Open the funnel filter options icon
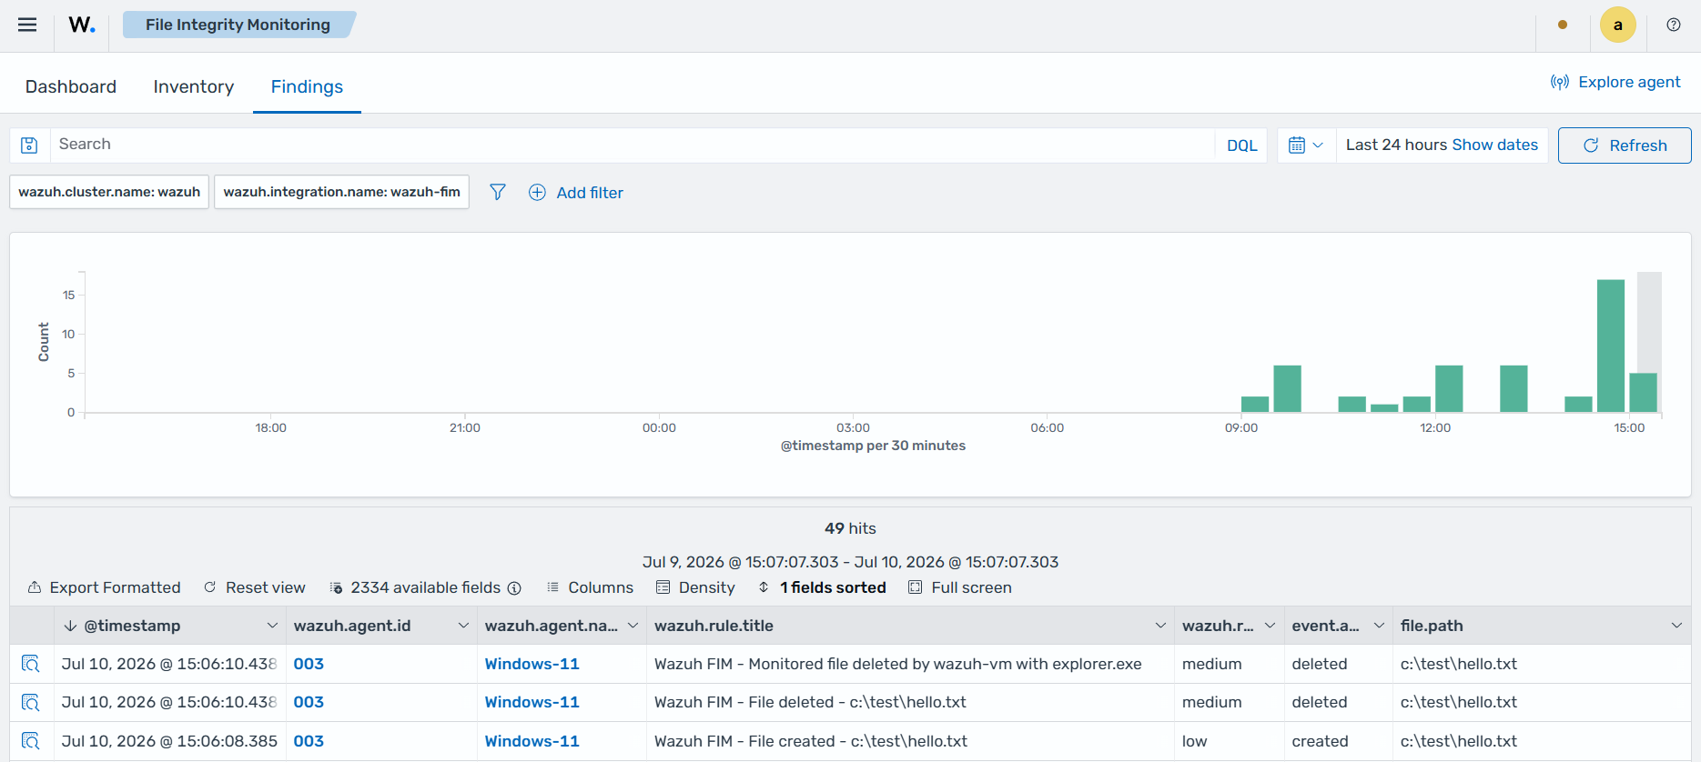 498,192
